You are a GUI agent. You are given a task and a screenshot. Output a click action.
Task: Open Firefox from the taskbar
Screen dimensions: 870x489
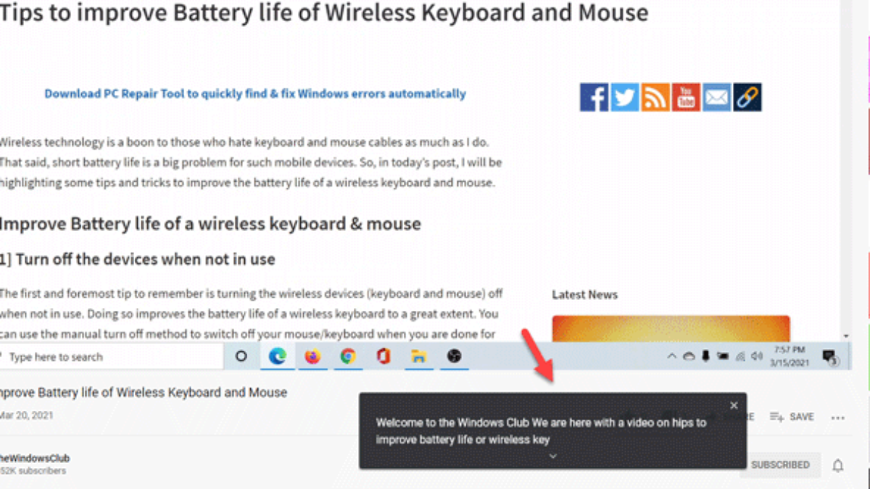pos(312,356)
